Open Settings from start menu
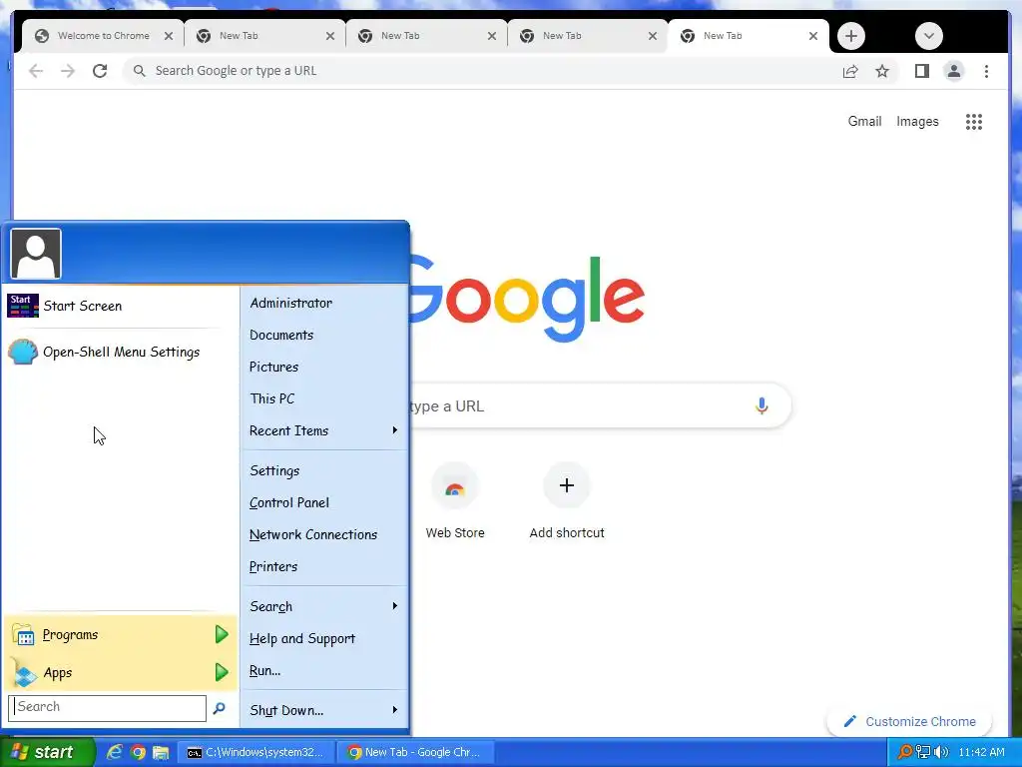Image resolution: width=1022 pixels, height=767 pixels. pos(324,471)
